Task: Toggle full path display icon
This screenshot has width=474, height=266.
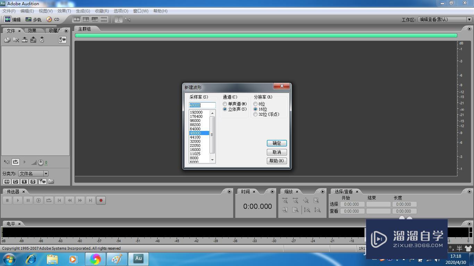Action: click(x=51, y=181)
